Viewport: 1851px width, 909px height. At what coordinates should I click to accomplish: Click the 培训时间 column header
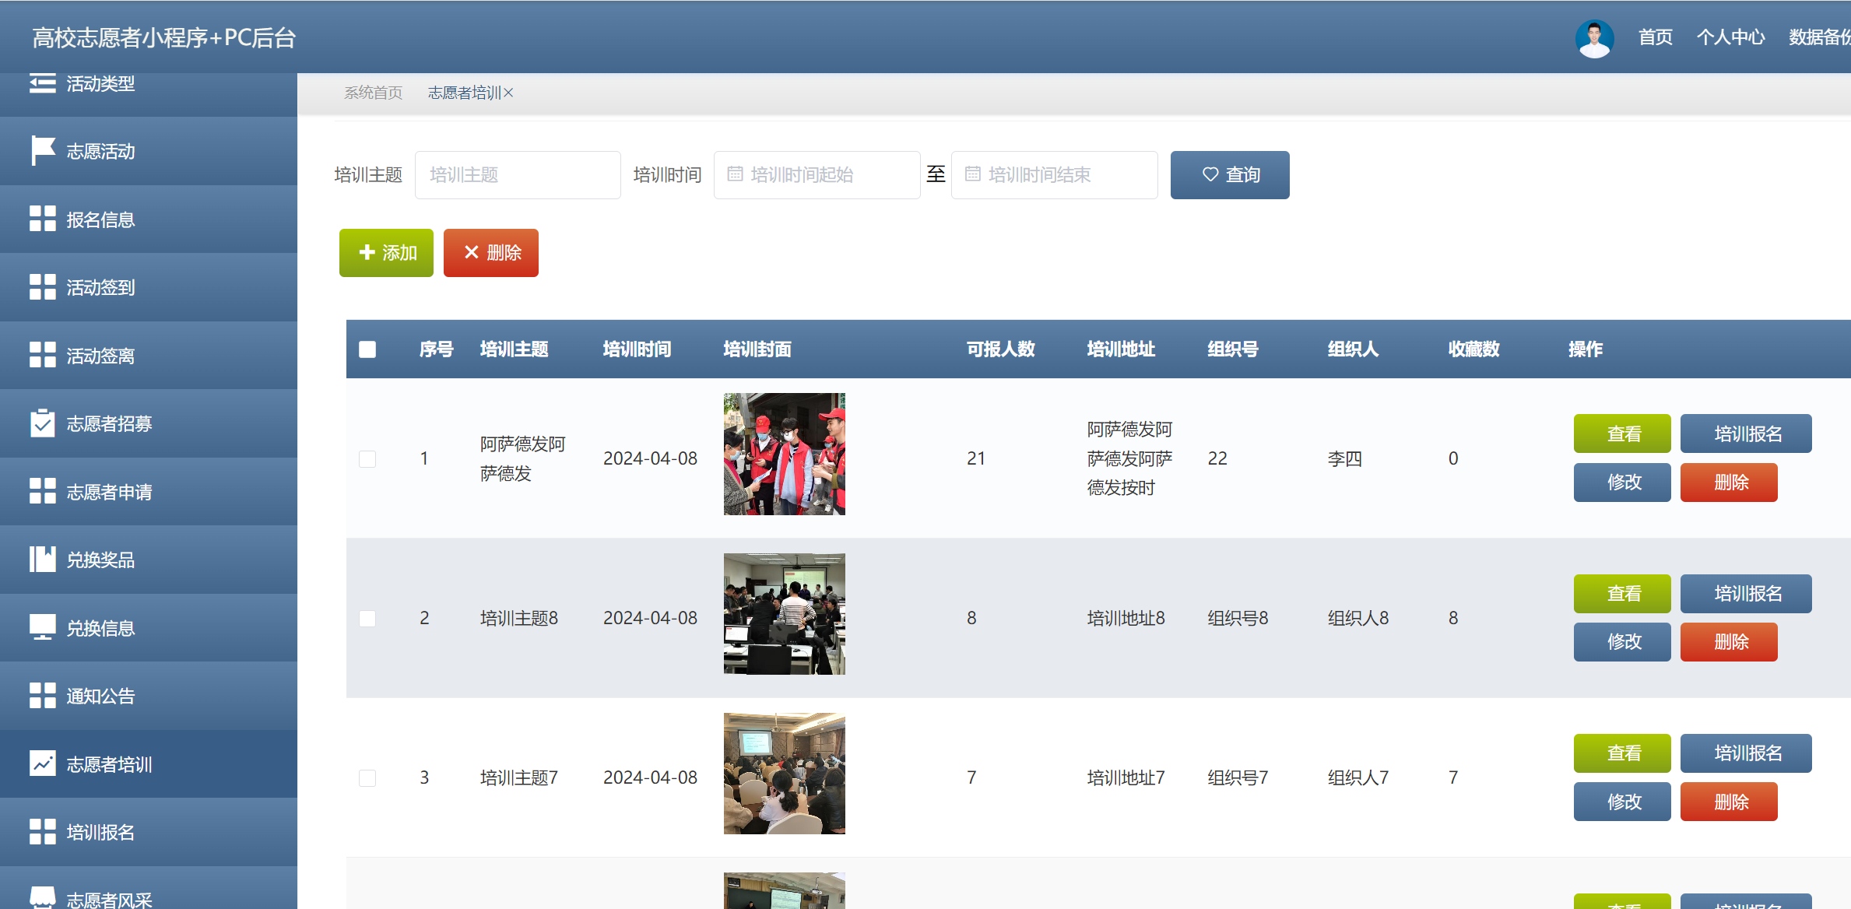[637, 349]
